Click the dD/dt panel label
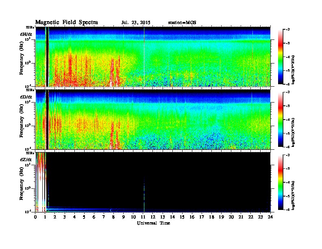Image resolution: width=322 pixels, height=249 pixels. tap(26, 97)
